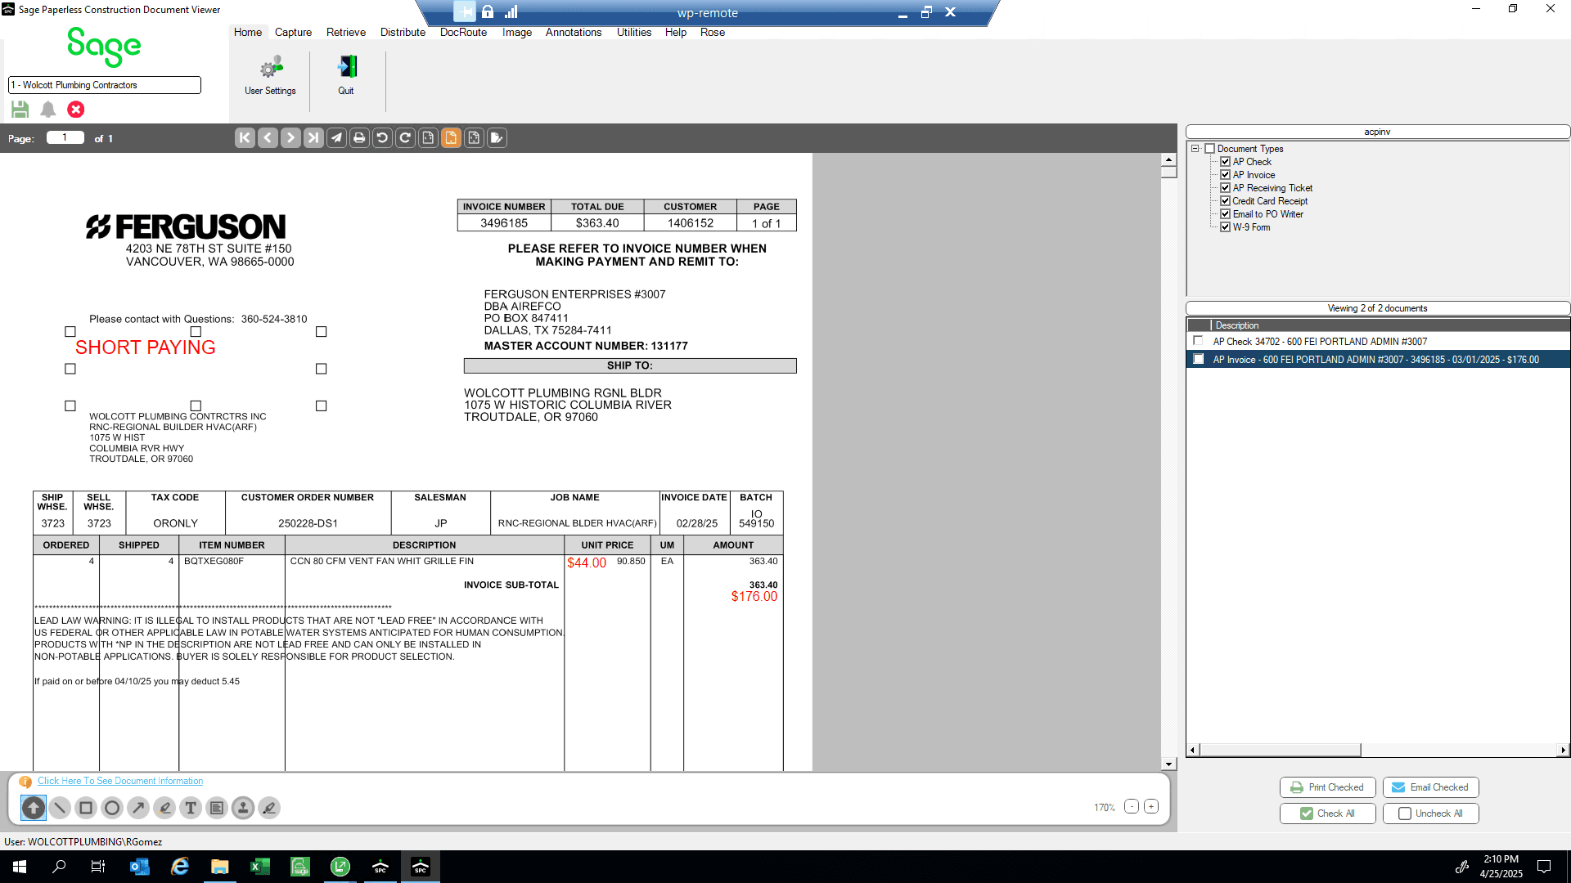Select the AP Check 34702 document row
The image size is (1571, 883).
[1378, 341]
